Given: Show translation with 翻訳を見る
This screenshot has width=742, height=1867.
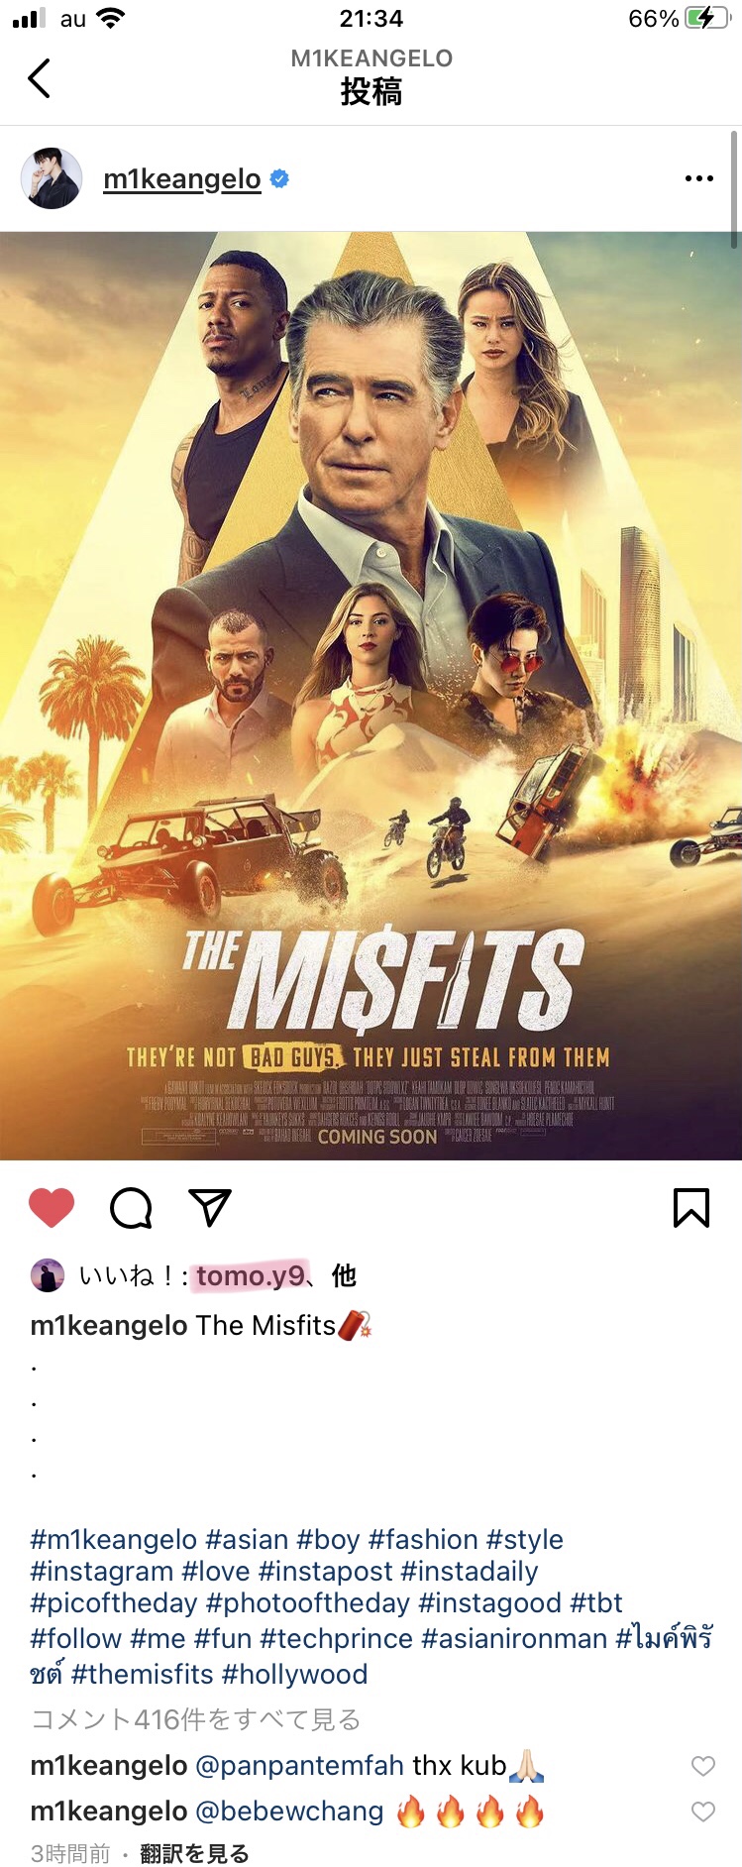Looking at the screenshot, I should 194,1853.
